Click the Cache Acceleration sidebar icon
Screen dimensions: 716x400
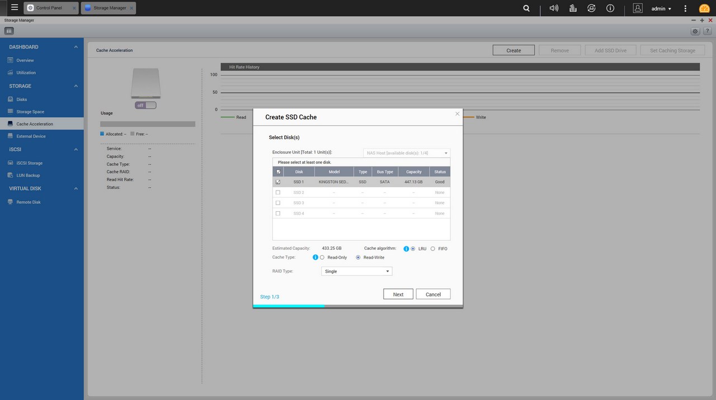(x=10, y=123)
